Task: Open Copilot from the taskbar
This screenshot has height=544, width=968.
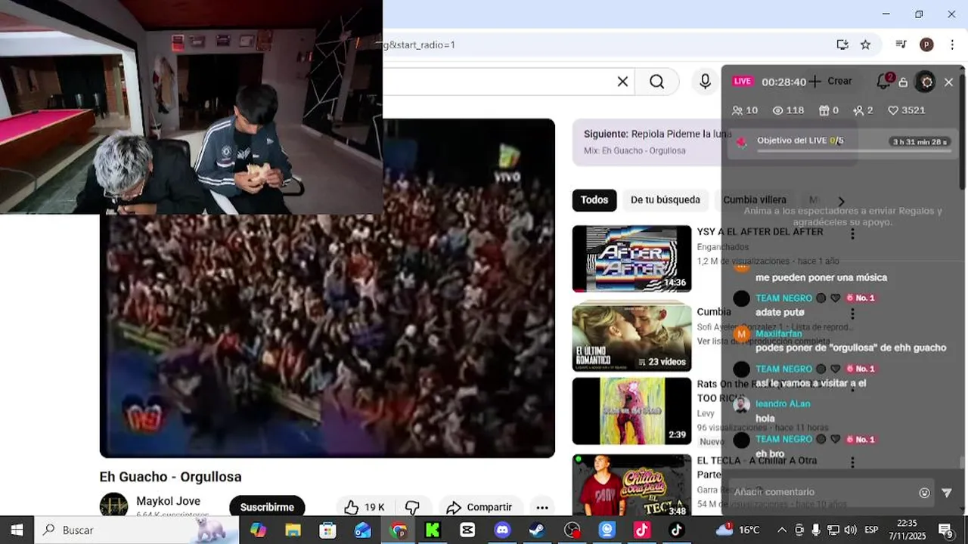Action: [x=258, y=530]
